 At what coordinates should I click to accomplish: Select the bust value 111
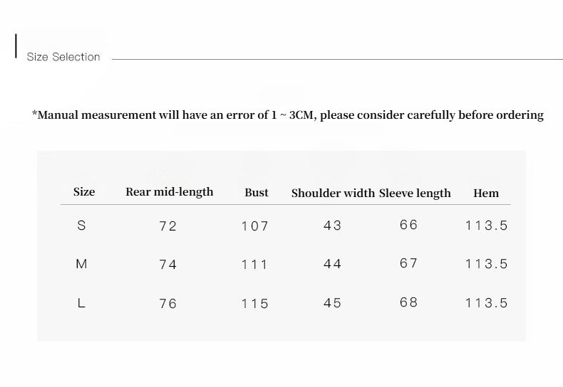coord(254,265)
